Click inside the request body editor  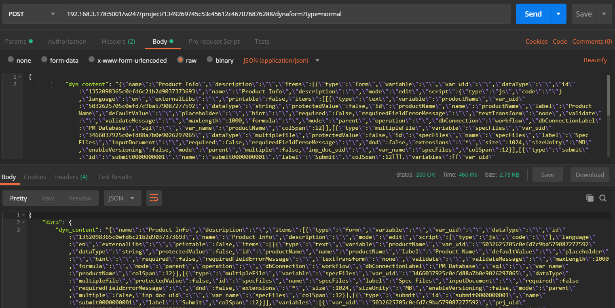coord(315,116)
